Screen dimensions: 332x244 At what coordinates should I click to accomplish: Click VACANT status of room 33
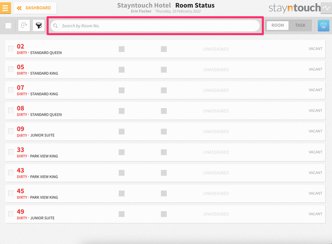click(315, 152)
